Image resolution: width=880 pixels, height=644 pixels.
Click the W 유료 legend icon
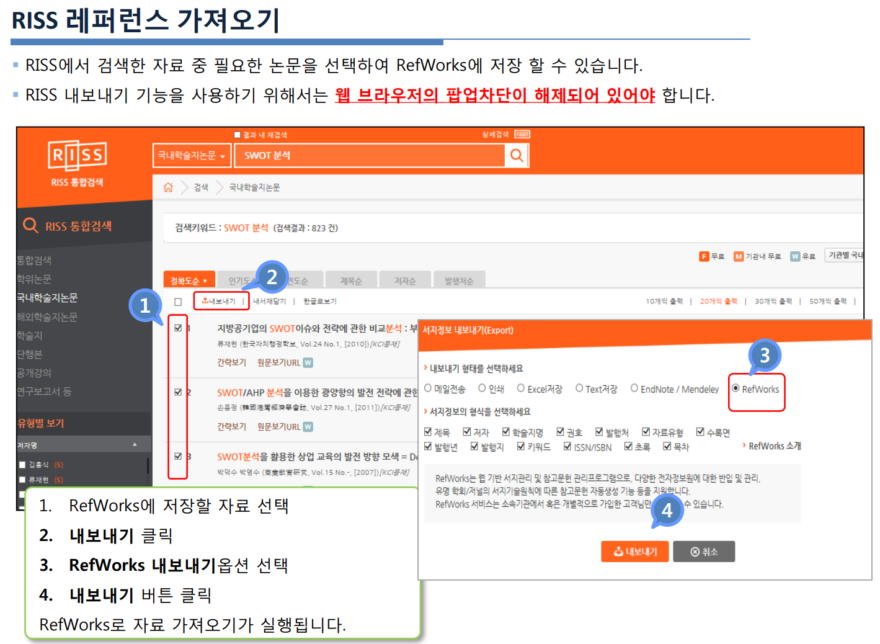point(795,256)
